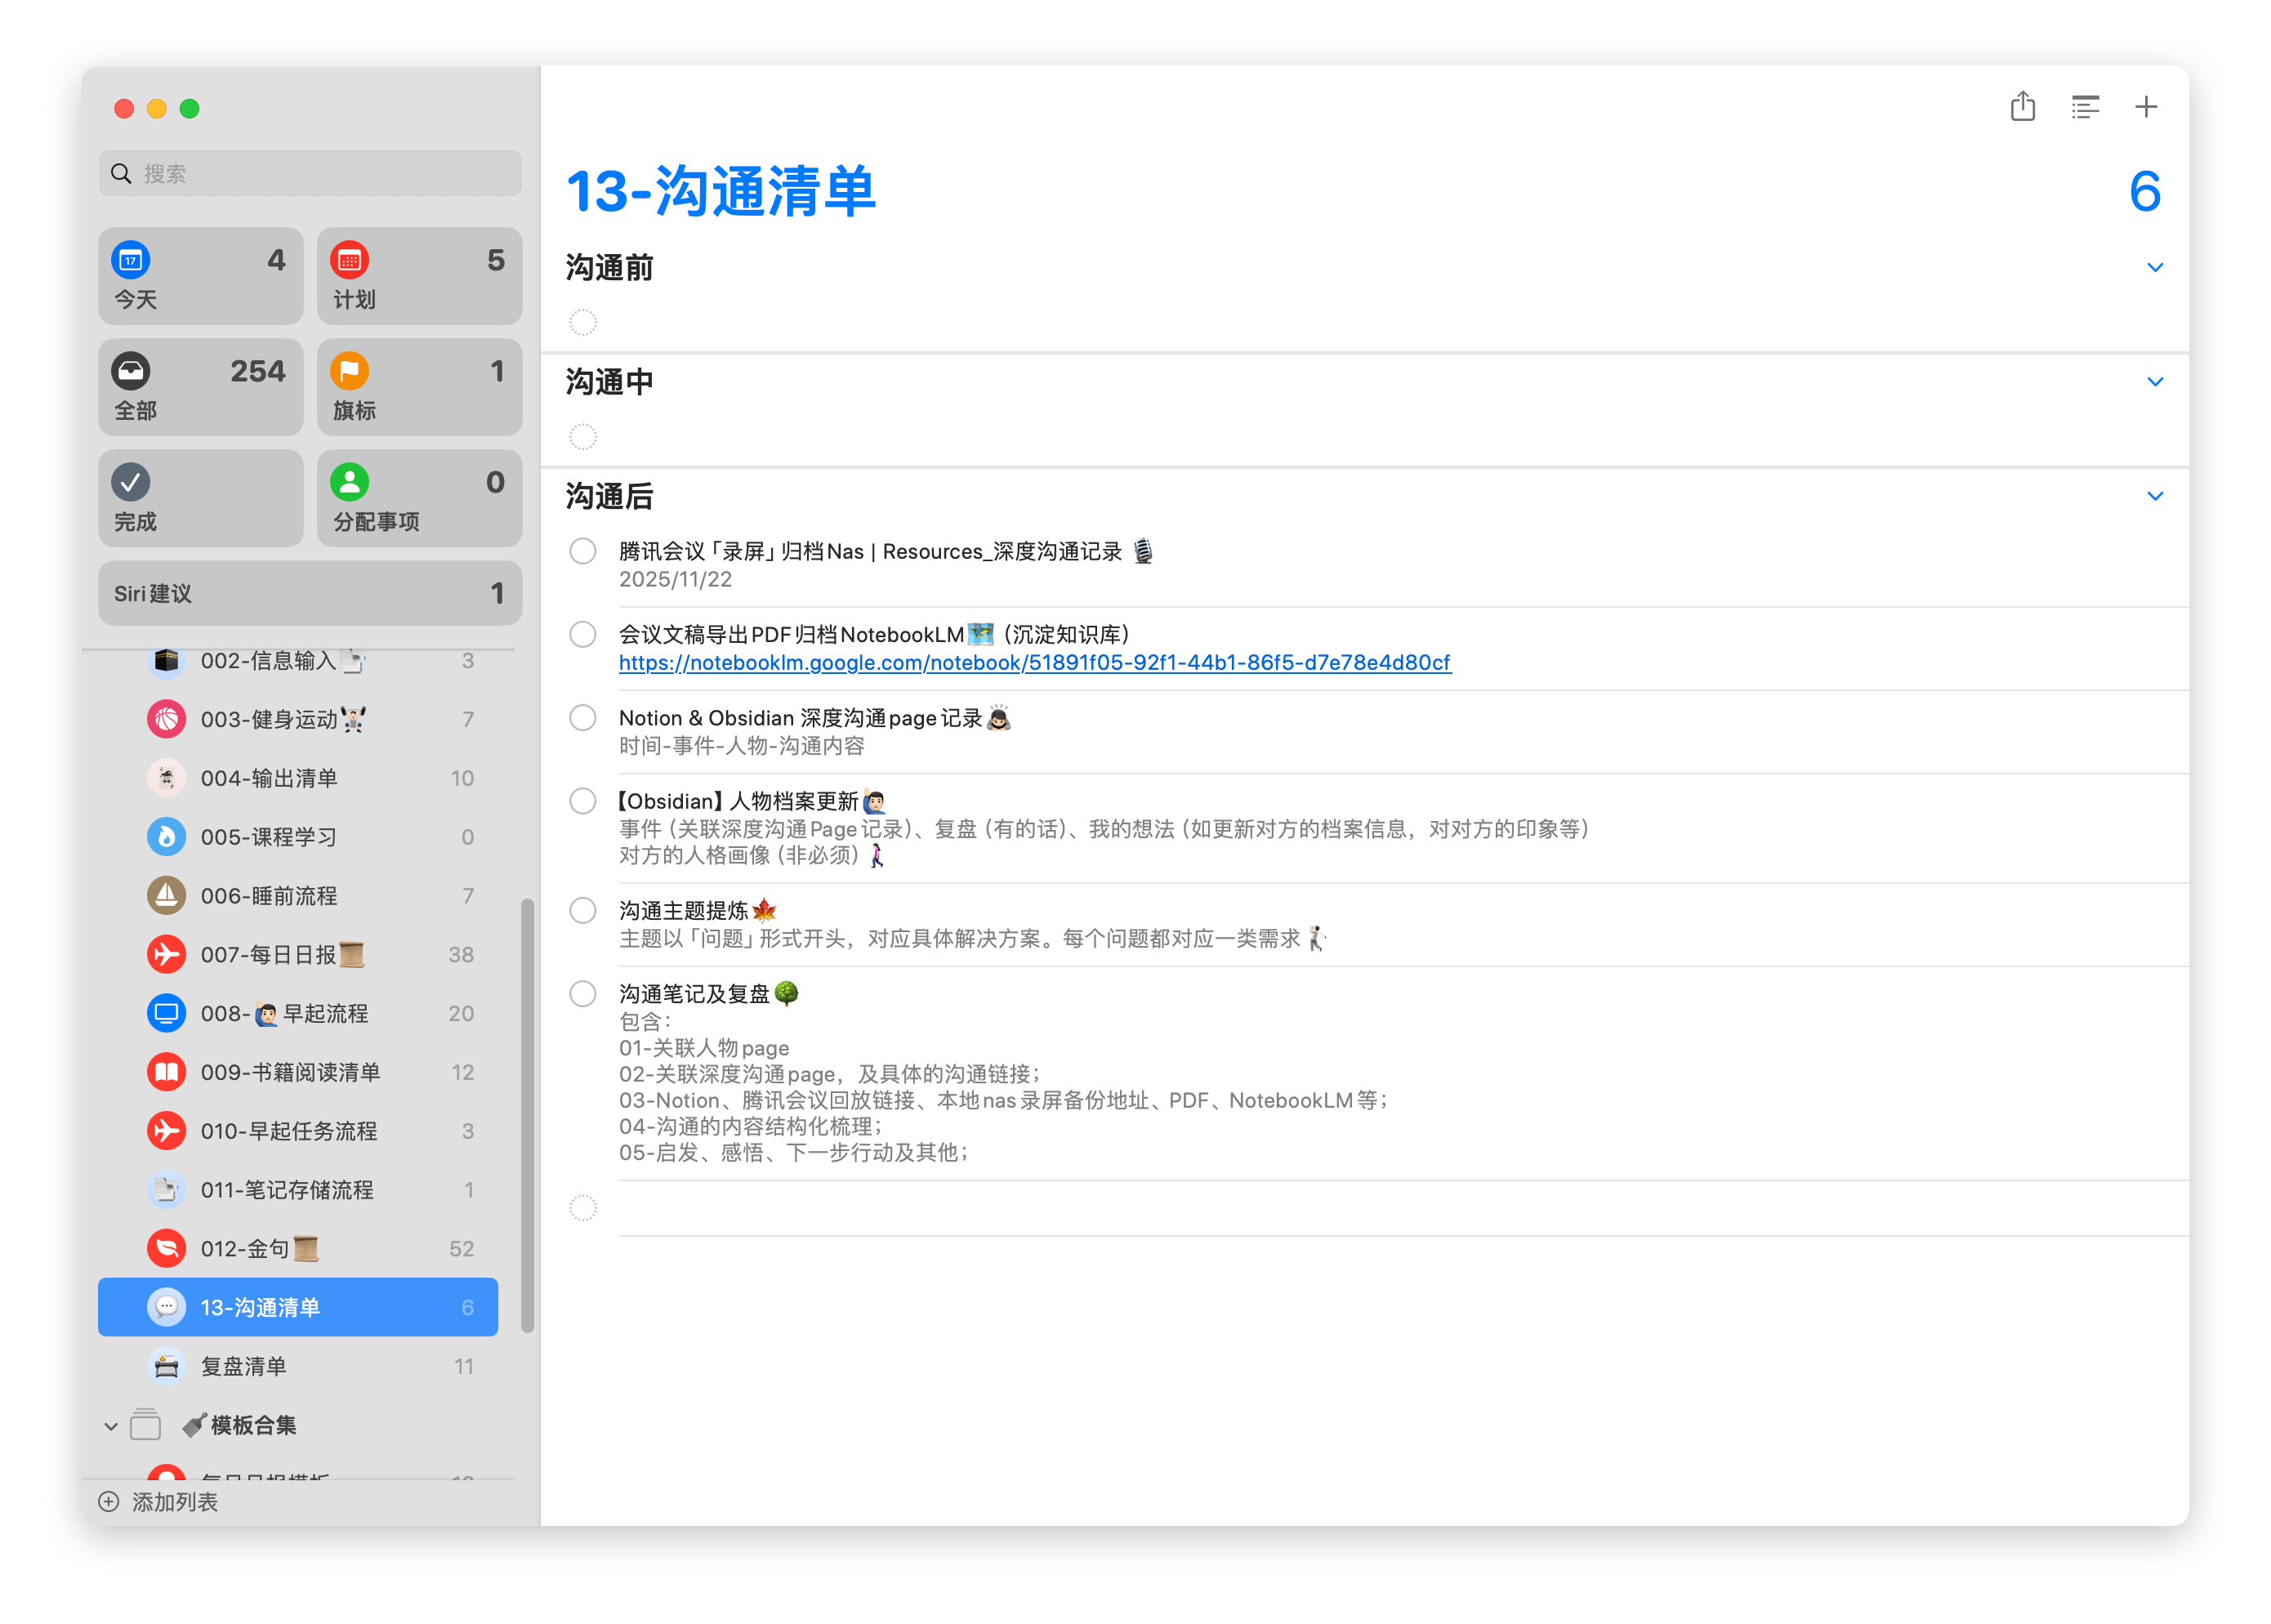Image resolution: width=2271 pixels, height=1624 pixels.
Task: Click the Share icon in the toolbar
Action: 2022,107
